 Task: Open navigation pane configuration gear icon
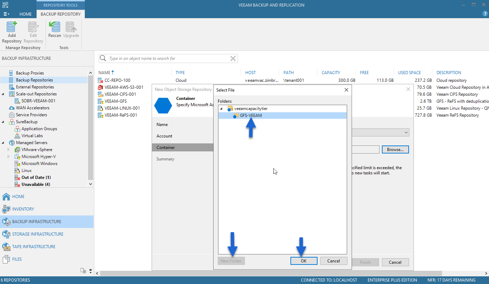(83, 270)
